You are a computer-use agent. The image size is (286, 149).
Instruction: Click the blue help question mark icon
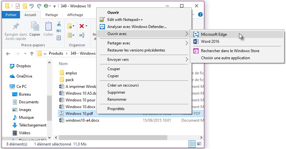click(x=200, y=14)
